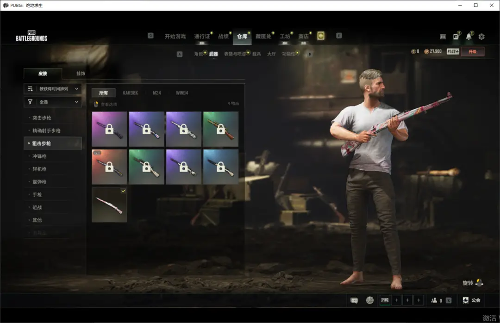
Task: Click the yellow coupon icon after 商店
Action: pyautogui.click(x=321, y=36)
